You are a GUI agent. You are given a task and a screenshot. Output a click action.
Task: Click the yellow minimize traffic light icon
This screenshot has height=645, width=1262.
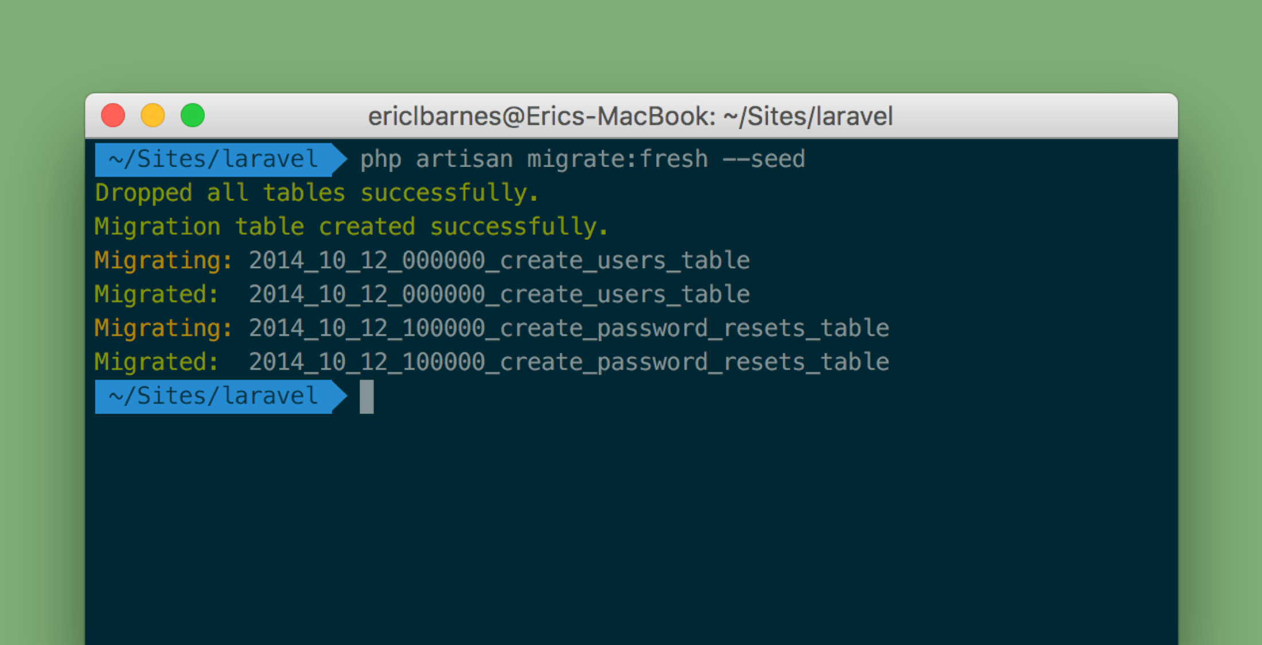click(x=153, y=115)
